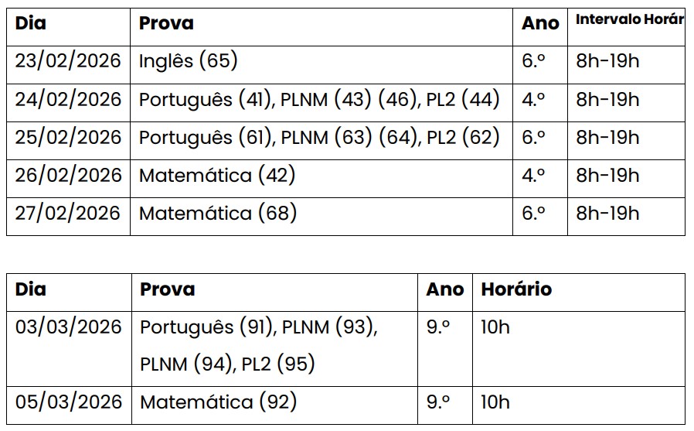
Task: Click the date 26/02/2026 cell
Action: click(x=68, y=176)
